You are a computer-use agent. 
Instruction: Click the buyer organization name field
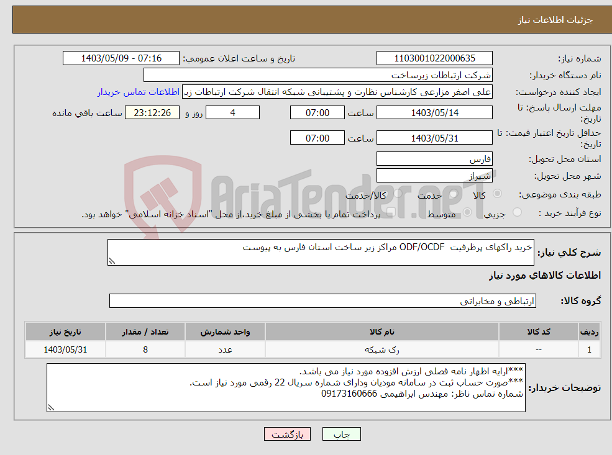pos(317,75)
